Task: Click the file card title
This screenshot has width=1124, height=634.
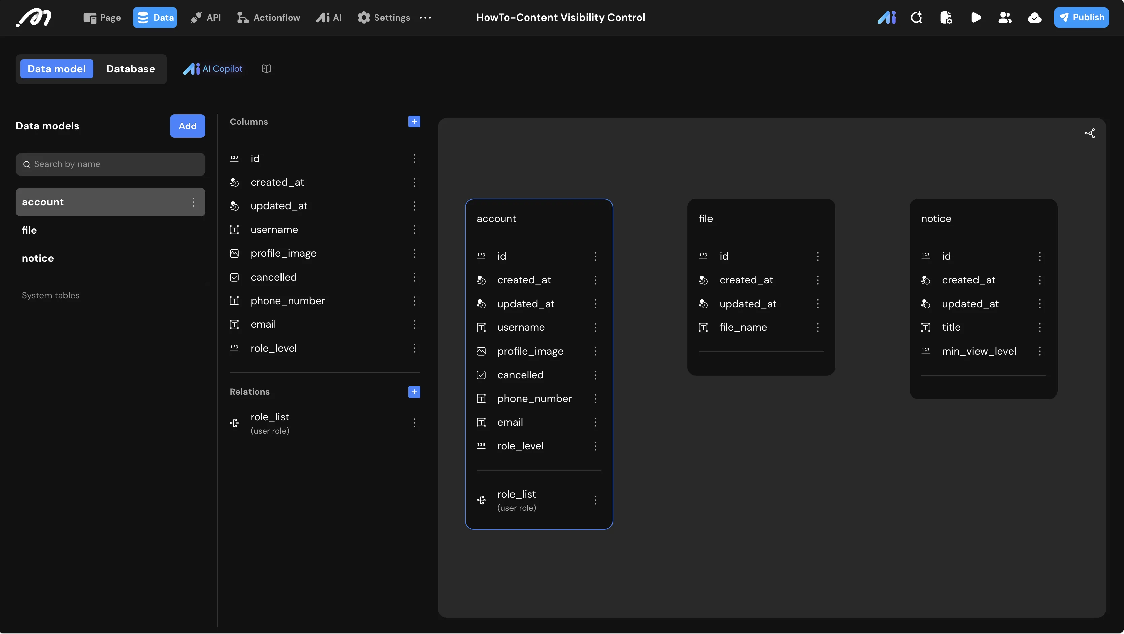Action: coord(705,219)
